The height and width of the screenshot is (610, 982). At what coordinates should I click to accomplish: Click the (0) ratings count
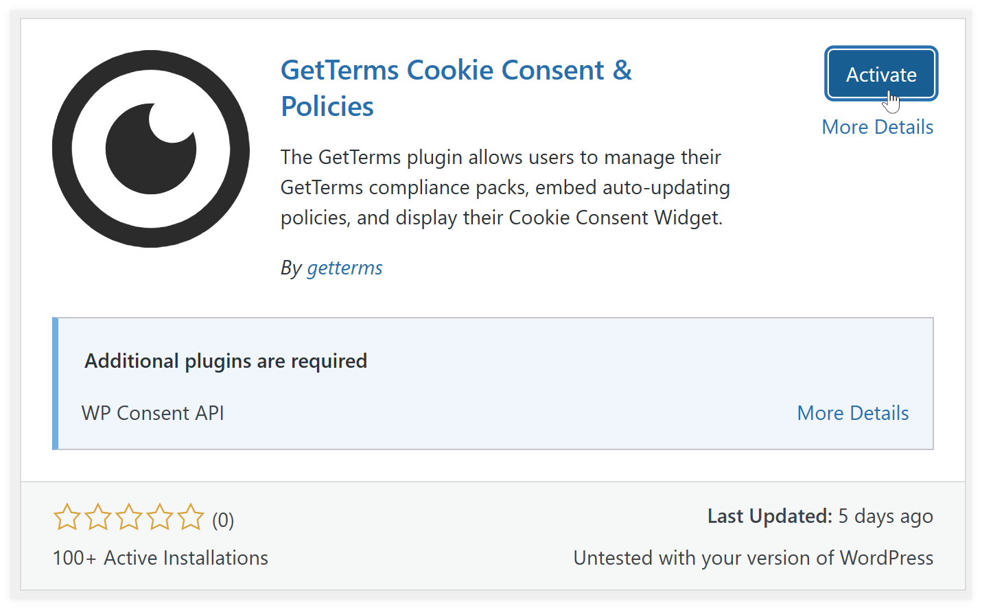[x=223, y=520]
